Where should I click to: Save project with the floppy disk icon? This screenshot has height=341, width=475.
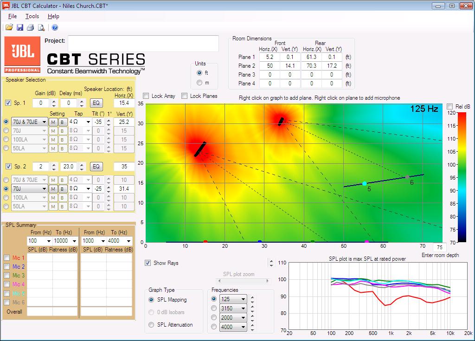point(19,27)
